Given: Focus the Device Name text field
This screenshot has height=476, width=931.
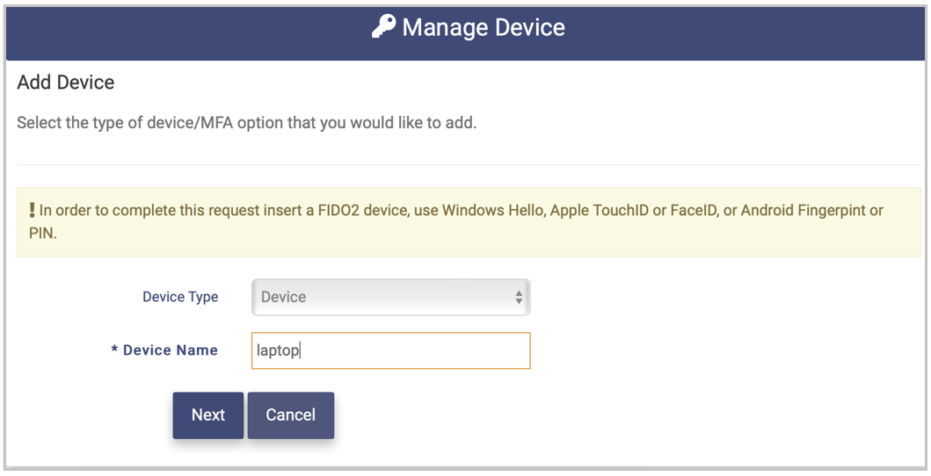Looking at the screenshot, I should [390, 350].
